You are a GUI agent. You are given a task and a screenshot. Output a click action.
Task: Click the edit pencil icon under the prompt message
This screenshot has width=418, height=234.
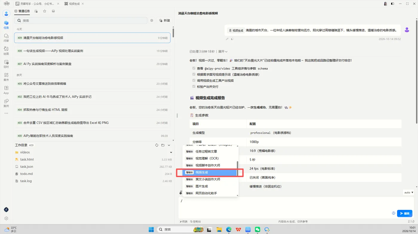[x=227, y=39]
